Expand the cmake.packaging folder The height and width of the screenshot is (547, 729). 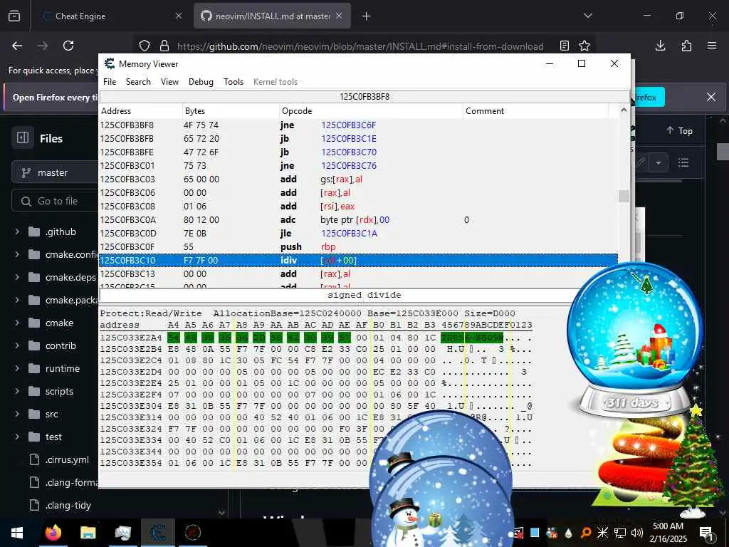click(17, 300)
